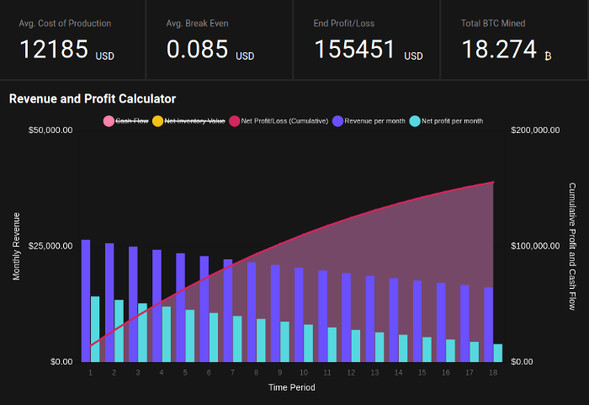
Task: Click the cyan net profit bar for period 18
Action: pyautogui.click(x=498, y=353)
